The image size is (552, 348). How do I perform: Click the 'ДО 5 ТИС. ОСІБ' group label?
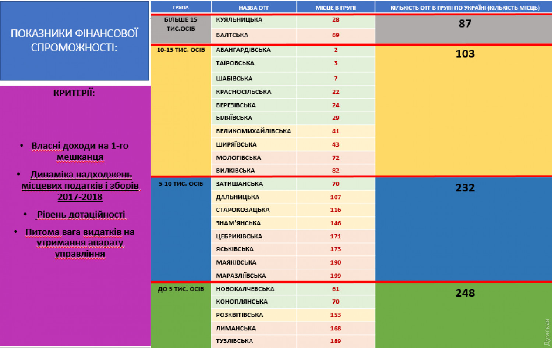[181, 289]
